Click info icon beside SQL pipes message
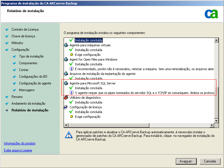Viewport: 224px width, 168px height. coord(71,93)
